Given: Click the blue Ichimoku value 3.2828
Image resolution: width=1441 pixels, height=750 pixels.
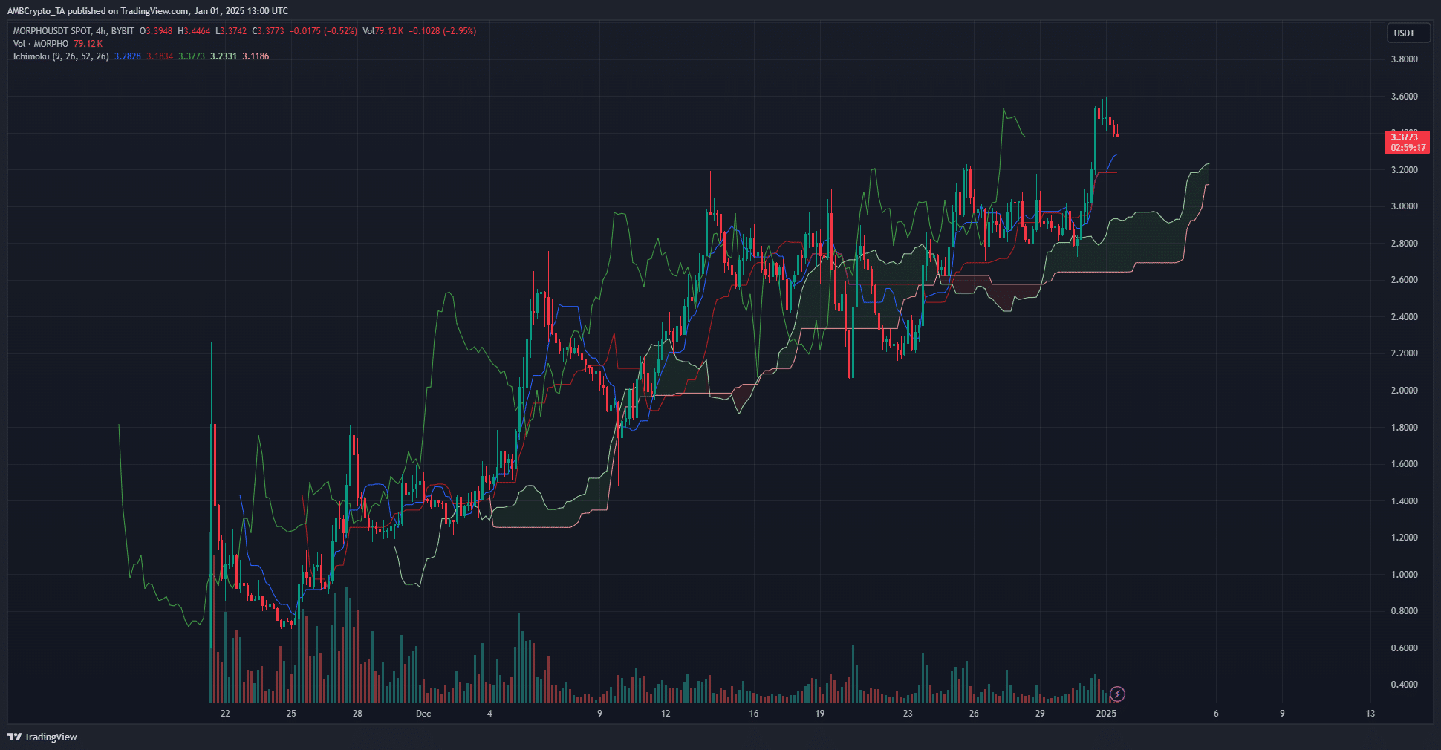Looking at the screenshot, I should click(127, 56).
